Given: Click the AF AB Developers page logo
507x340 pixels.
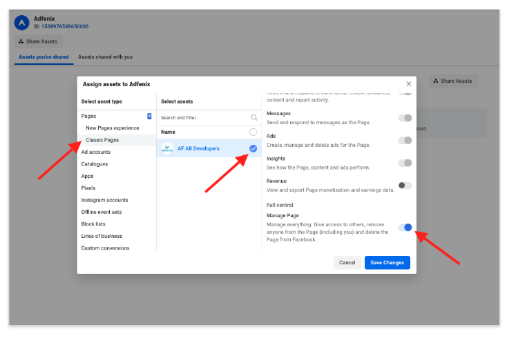Looking at the screenshot, I should [167, 148].
